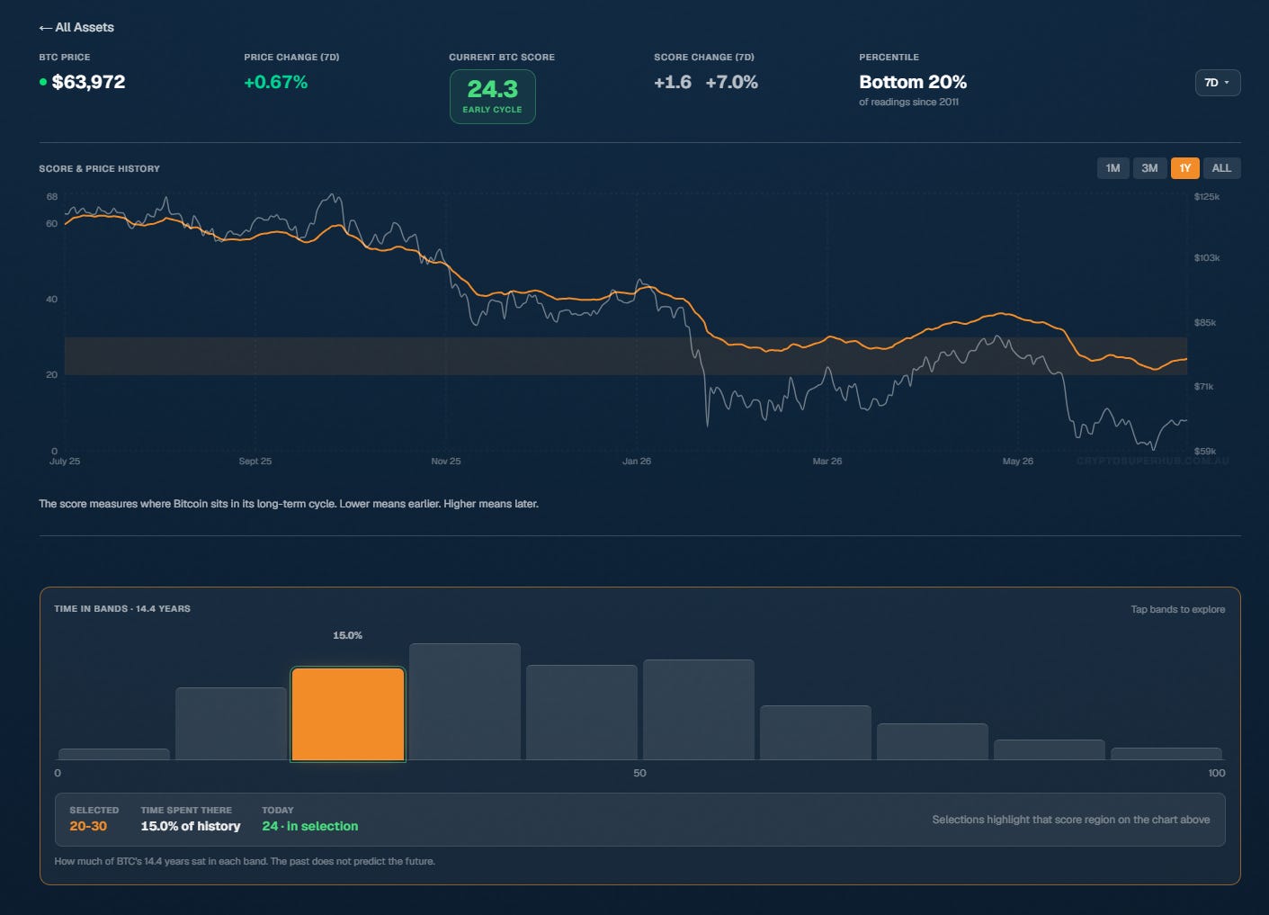Screen dimensions: 1269x915
Task: Click the '15.0% of history' text
Action: click(x=191, y=826)
